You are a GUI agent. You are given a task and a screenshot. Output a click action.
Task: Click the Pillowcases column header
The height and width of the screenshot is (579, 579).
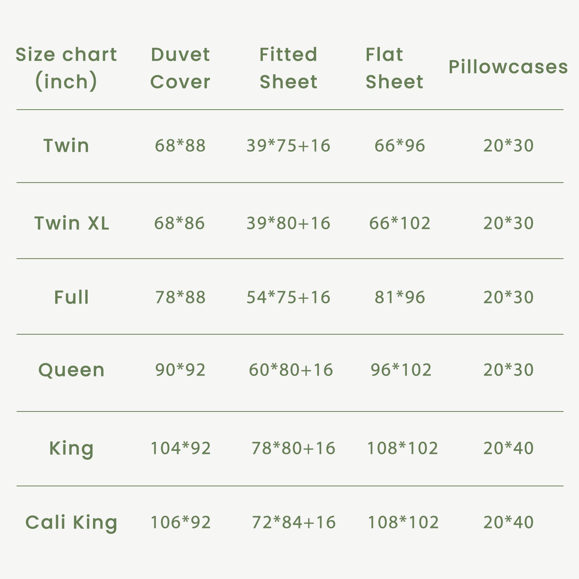[508, 67]
